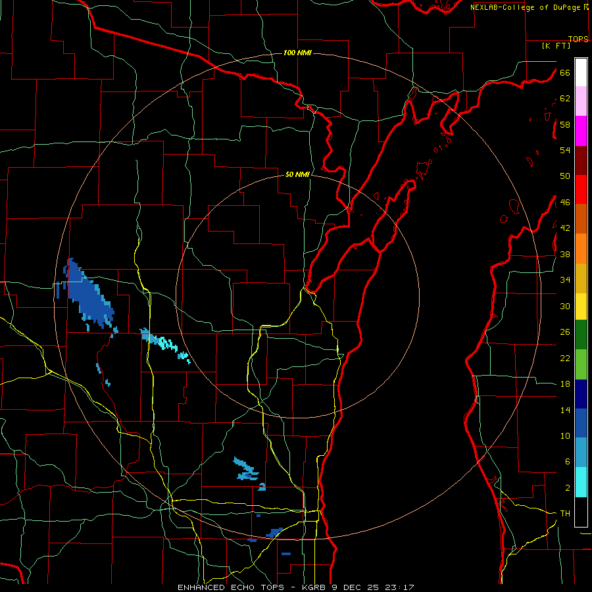Click the "34" legend value
The image size is (592, 592).
point(565,280)
